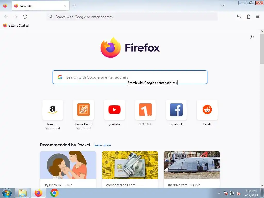Click the scrollbar up arrow
Image resolution: width=264 pixels, height=198 pixels.
262,31
